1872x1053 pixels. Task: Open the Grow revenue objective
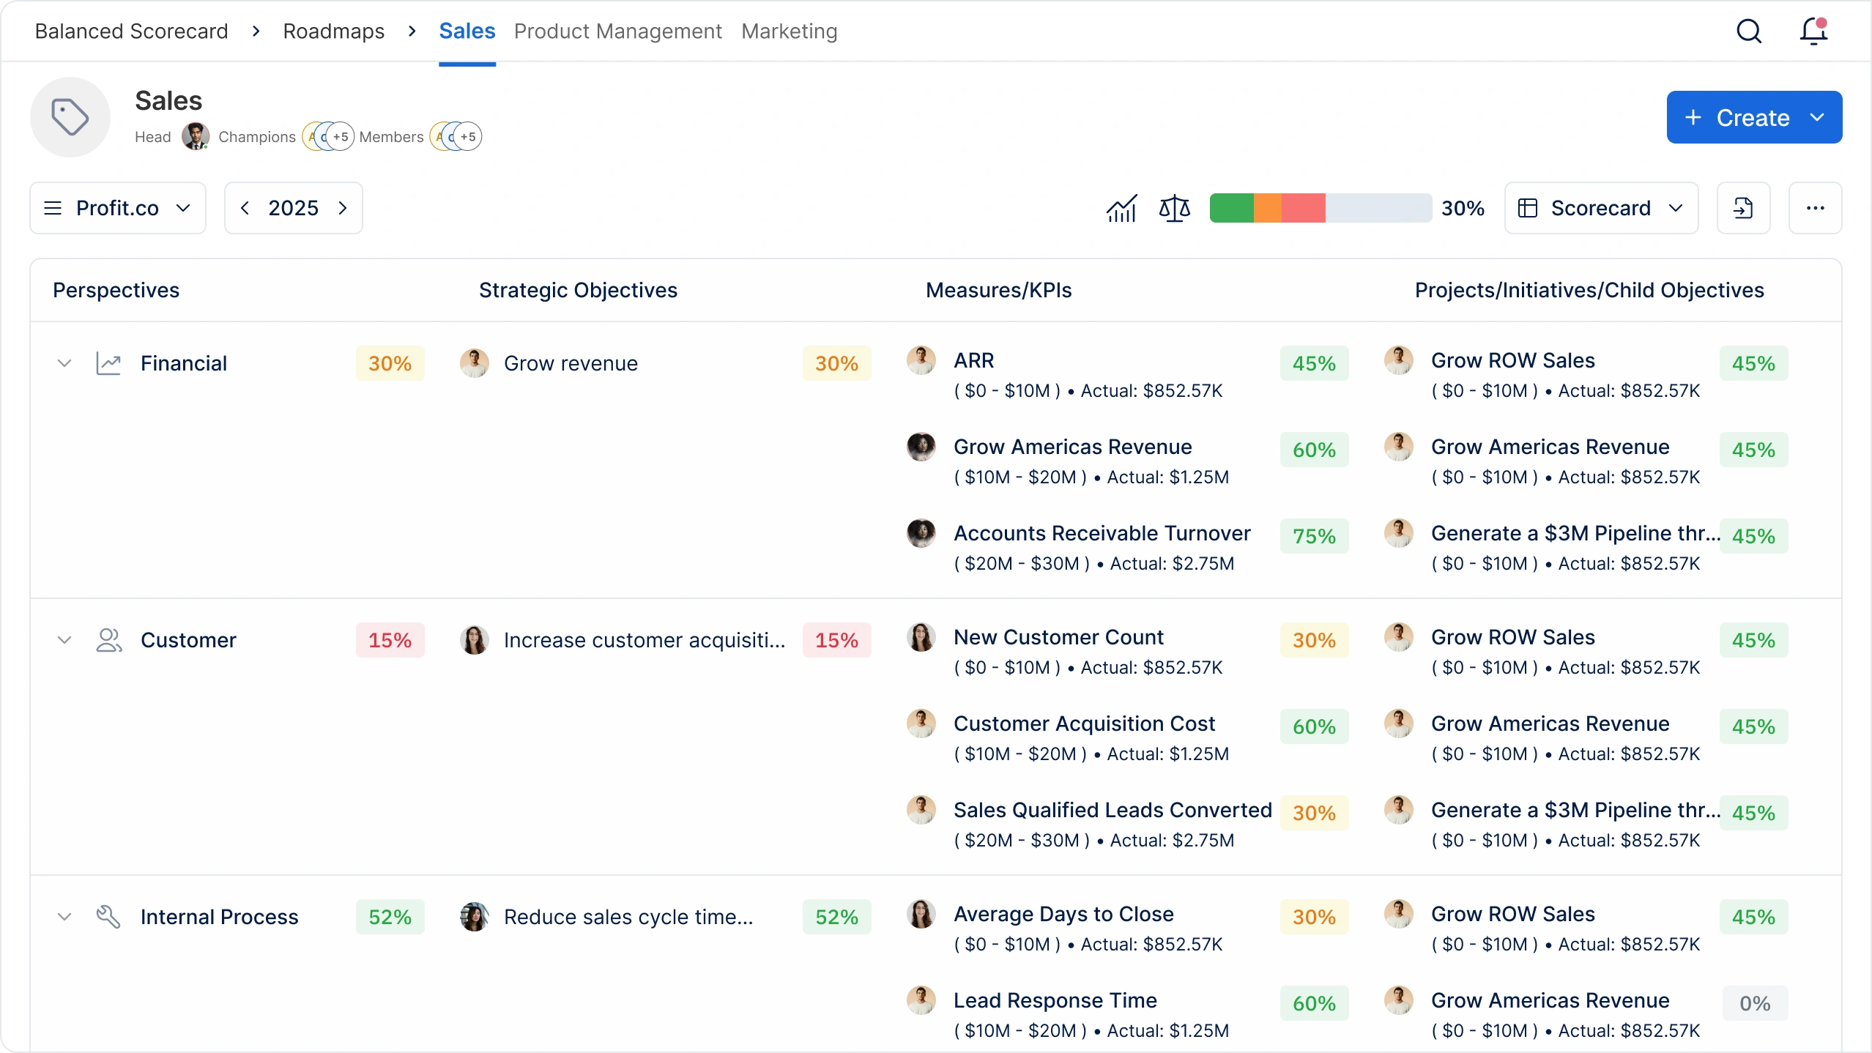[571, 363]
